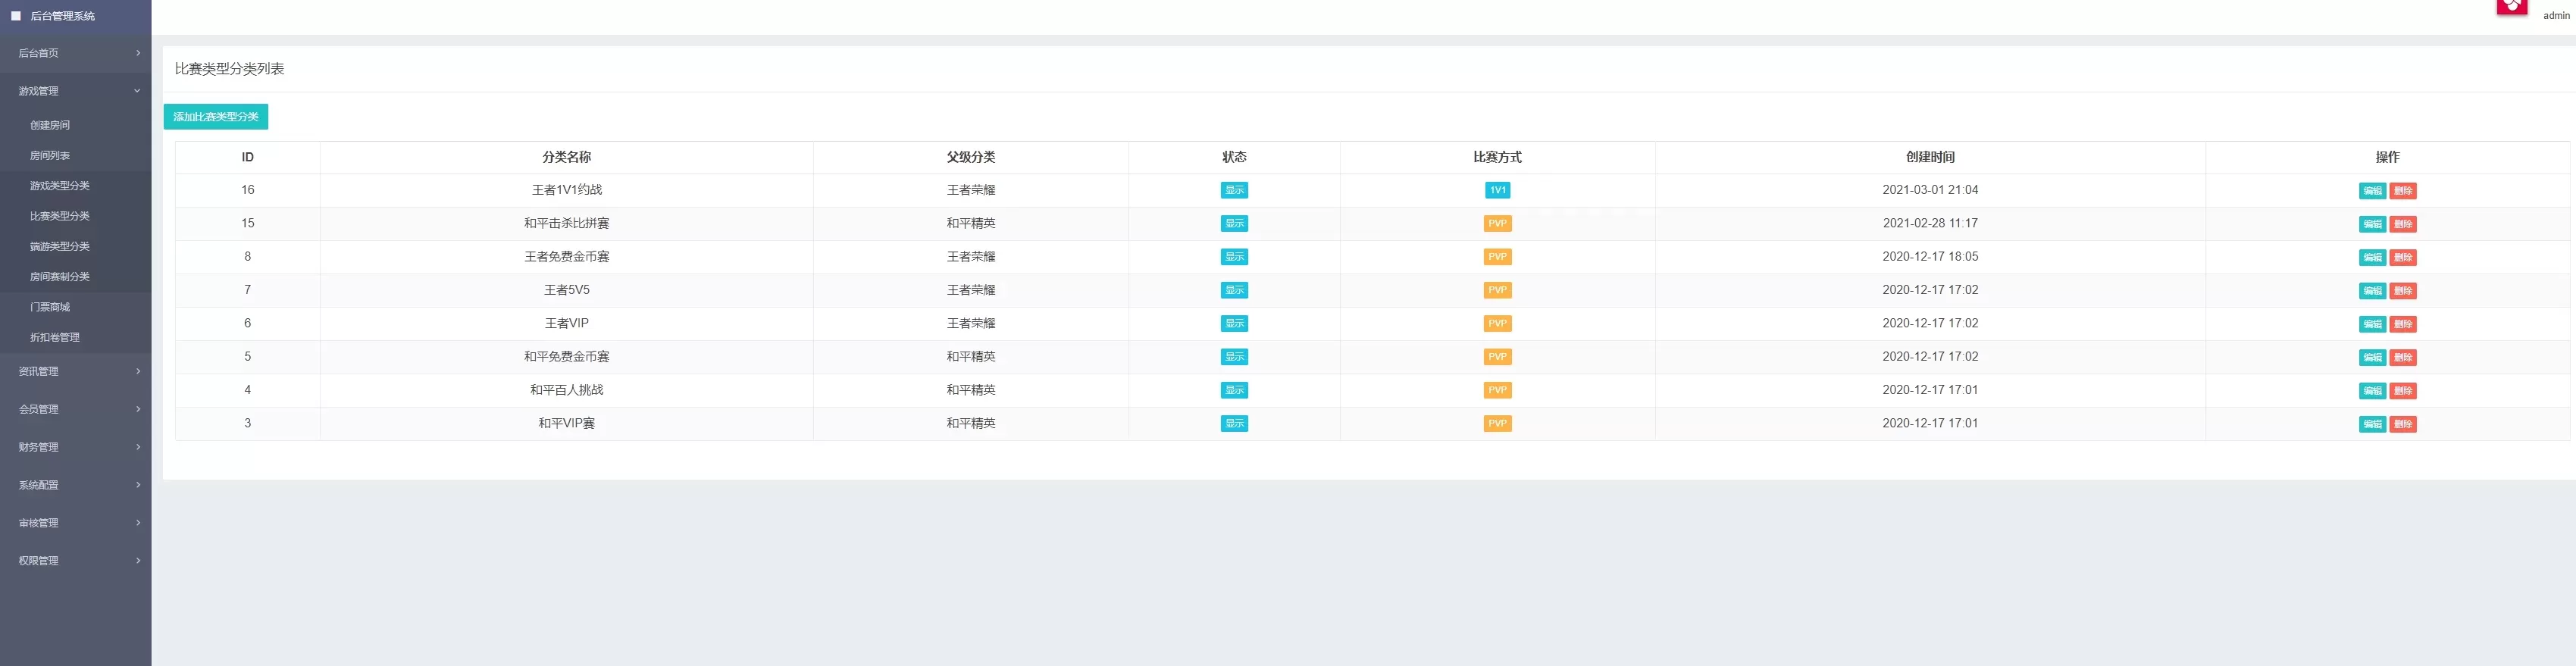The width and height of the screenshot is (2576, 666).
Task: Expand the 会员管理 sidebar menu
Action: click(x=75, y=409)
